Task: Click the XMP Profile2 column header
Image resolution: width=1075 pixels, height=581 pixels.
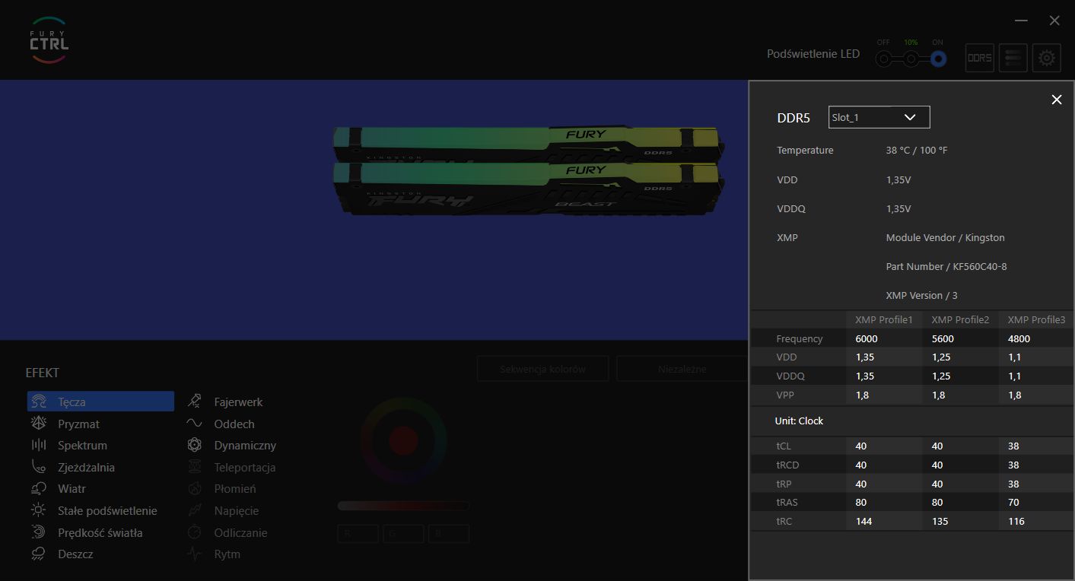Action: (x=960, y=319)
